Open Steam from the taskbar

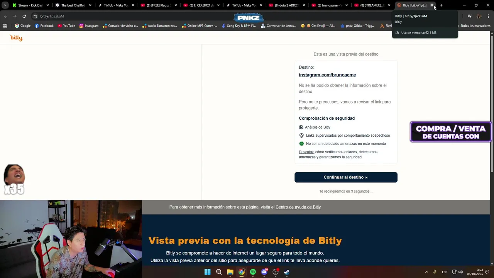287,272
